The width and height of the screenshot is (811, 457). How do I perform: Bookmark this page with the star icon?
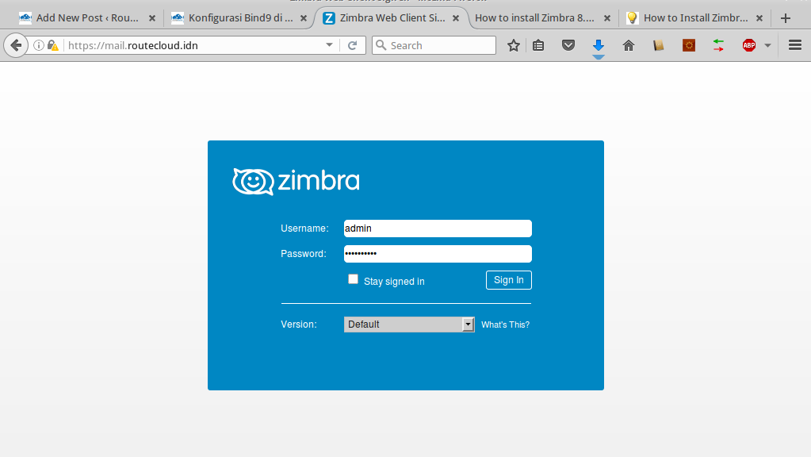click(x=513, y=45)
